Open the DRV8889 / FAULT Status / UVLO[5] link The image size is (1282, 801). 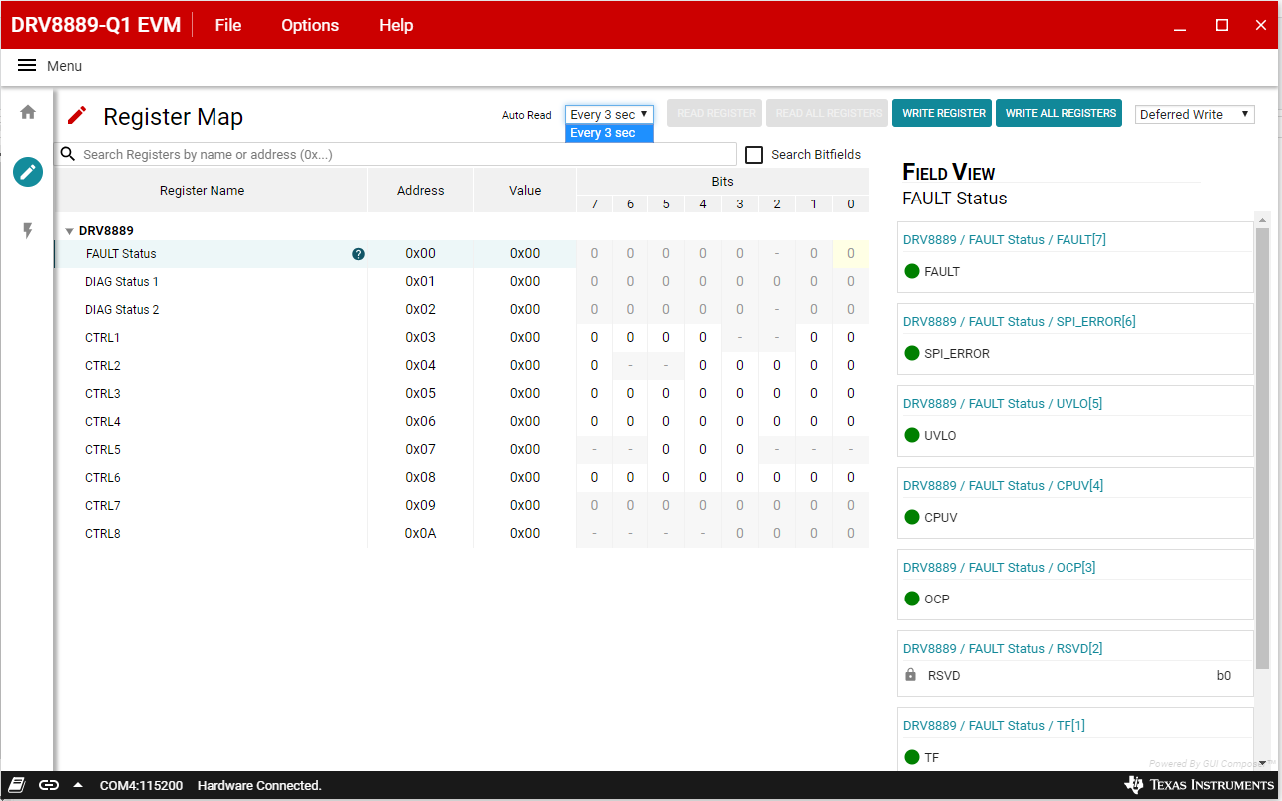click(1003, 403)
